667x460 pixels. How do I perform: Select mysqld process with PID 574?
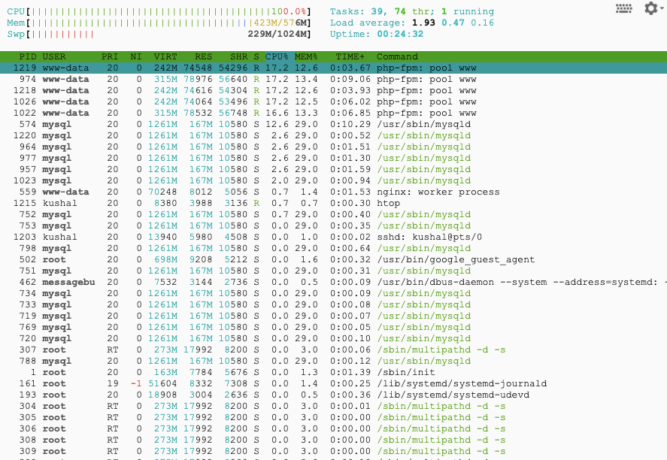tap(334, 124)
